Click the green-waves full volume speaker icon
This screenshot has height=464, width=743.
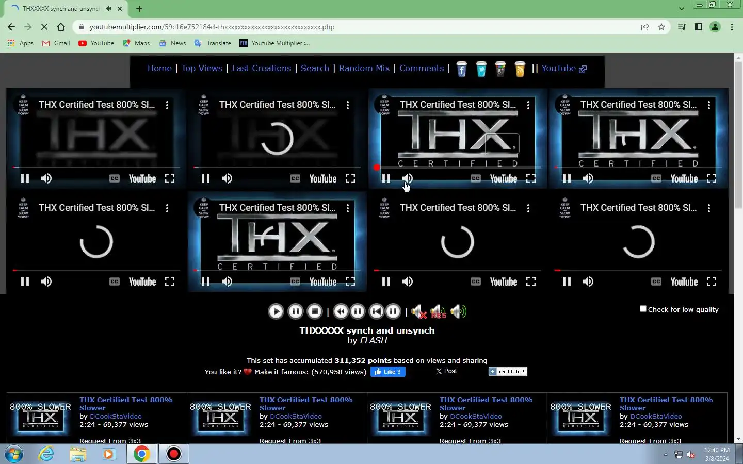pos(458,311)
